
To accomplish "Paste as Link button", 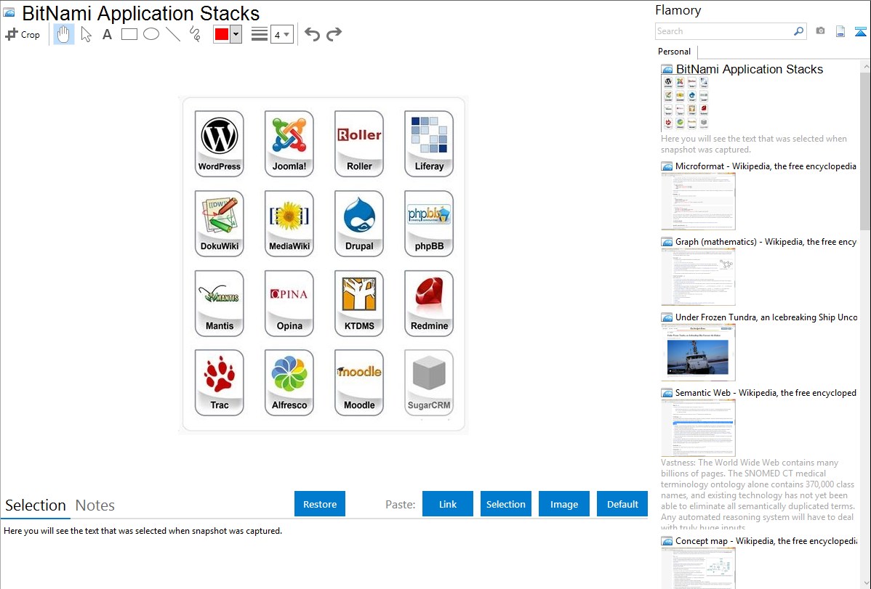I will 448,504.
